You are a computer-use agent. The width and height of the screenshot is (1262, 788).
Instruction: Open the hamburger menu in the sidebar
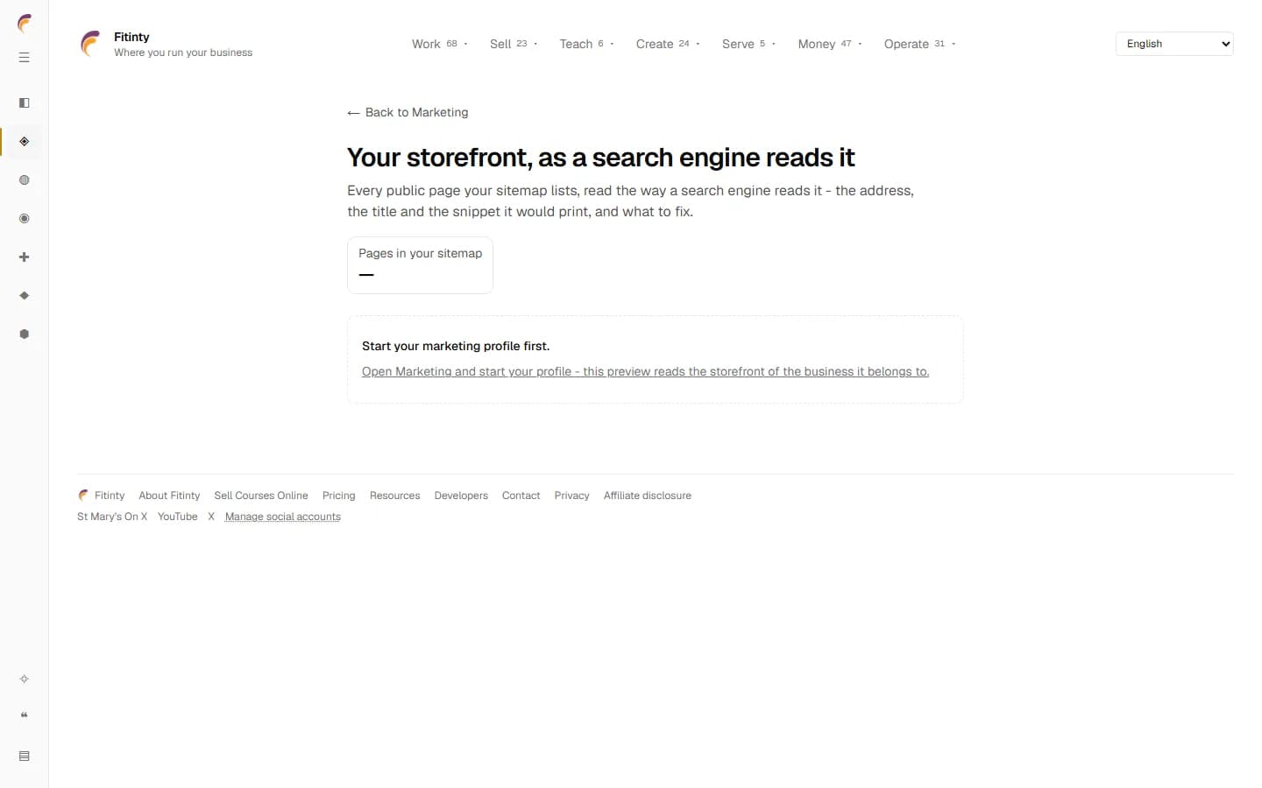point(25,58)
